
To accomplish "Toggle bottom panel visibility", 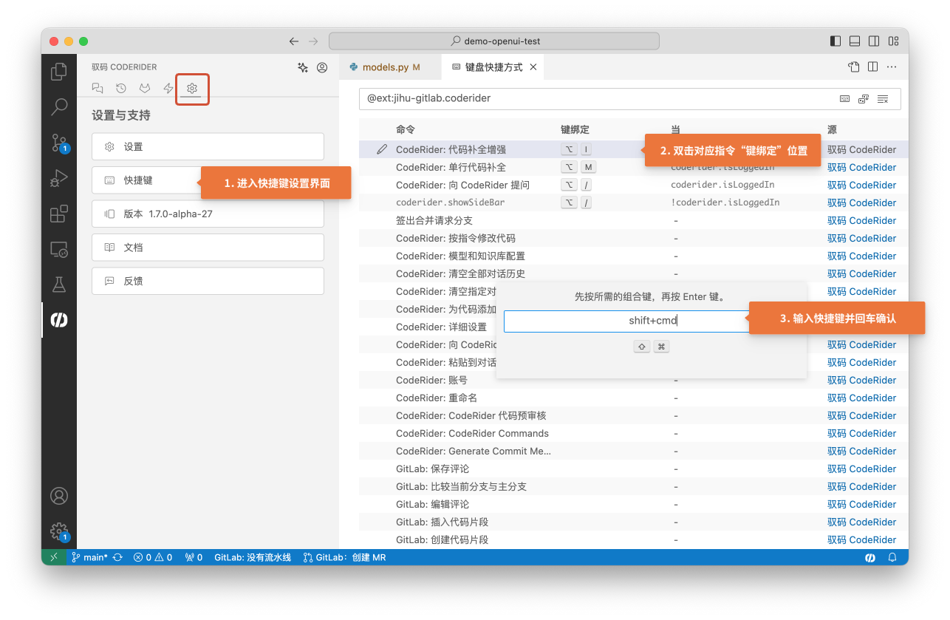I will [x=855, y=41].
